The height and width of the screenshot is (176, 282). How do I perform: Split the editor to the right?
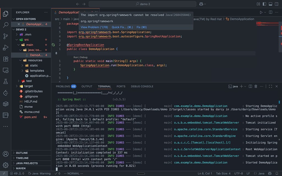click(270, 12)
